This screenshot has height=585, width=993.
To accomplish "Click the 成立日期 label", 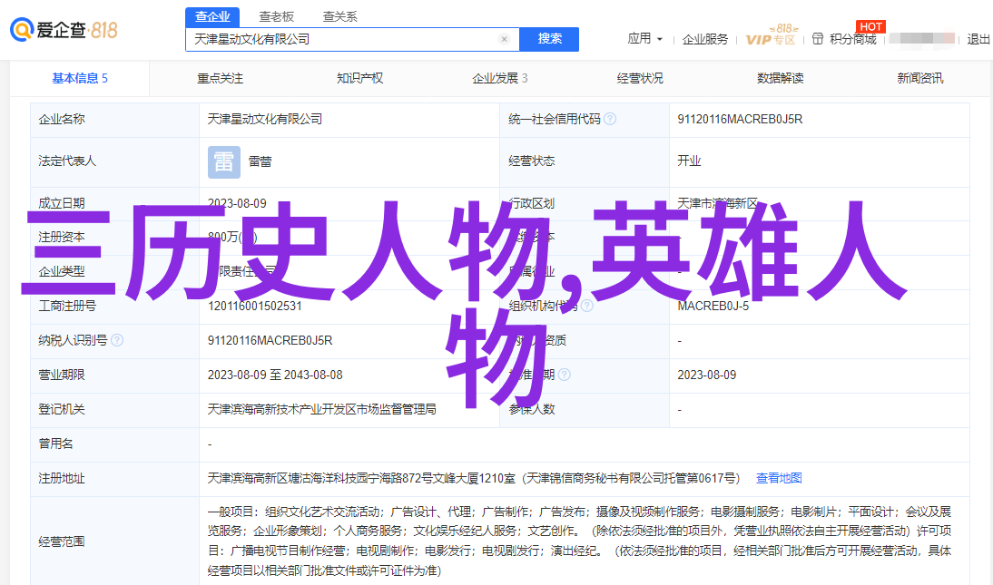I will point(62,203).
